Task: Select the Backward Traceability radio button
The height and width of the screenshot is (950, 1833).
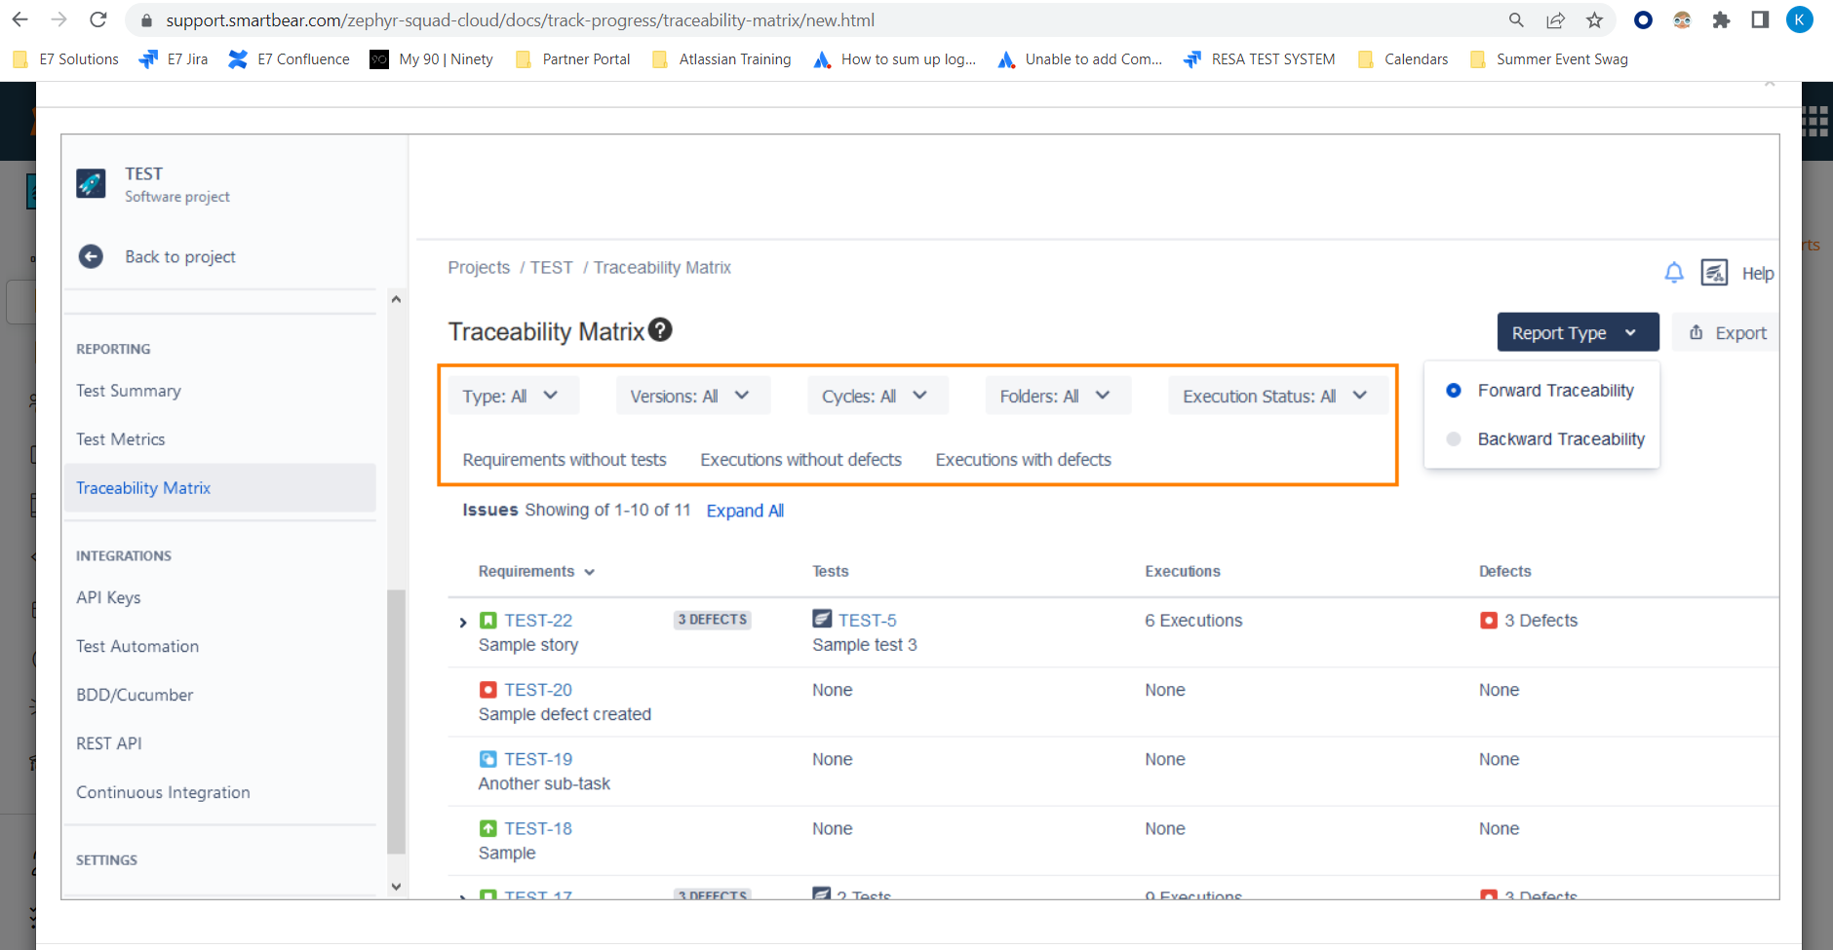Action: [x=1454, y=438]
